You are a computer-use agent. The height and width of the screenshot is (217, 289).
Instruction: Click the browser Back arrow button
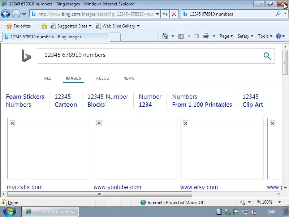click(5, 14)
